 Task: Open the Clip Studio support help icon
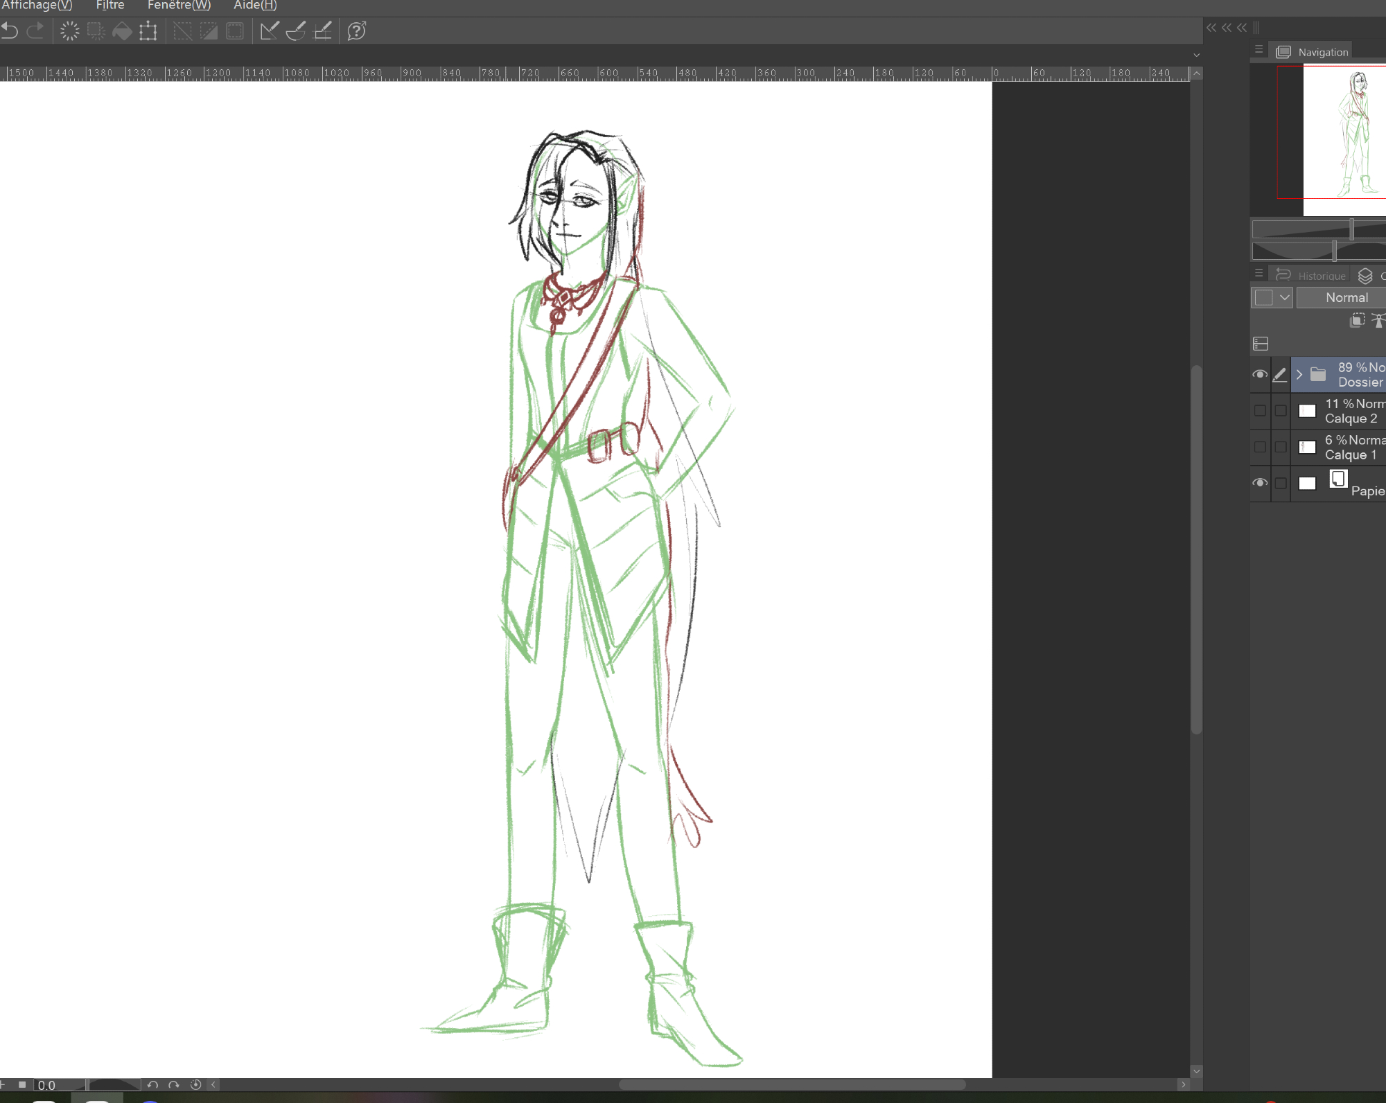tap(356, 31)
